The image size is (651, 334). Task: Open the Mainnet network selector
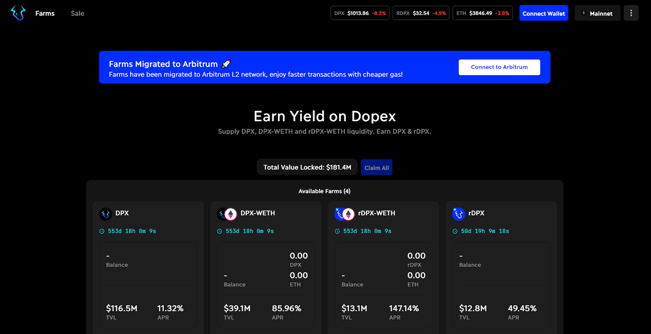point(597,13)
